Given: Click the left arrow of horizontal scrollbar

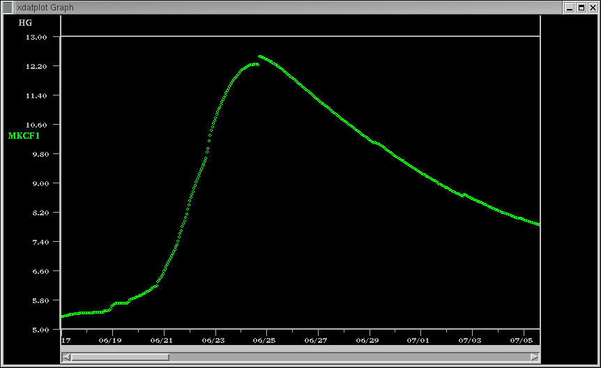Looking at the screenshot, I should pyautogui.click(x=66, y=358).
